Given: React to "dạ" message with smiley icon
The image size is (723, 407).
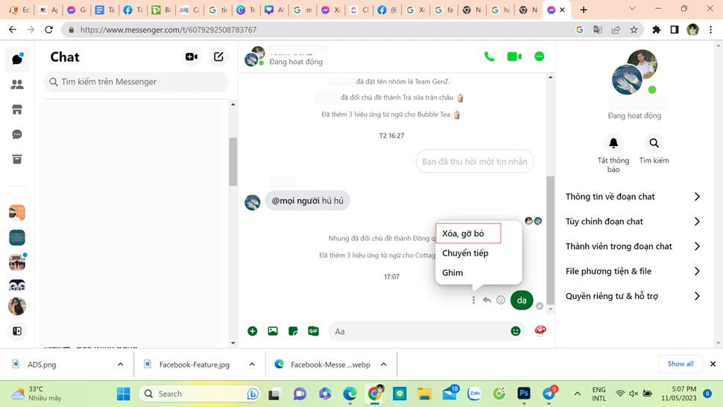Looking at the screenshot, I should point(501,300).
